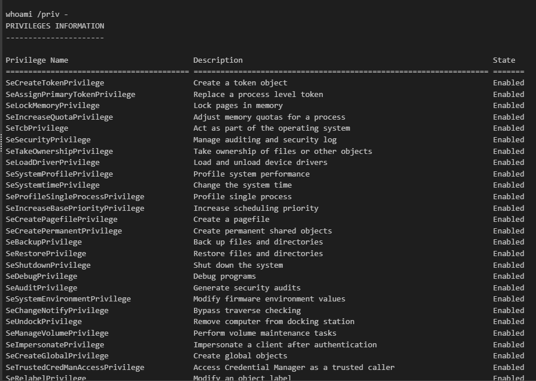The image size is (536, 381).
Task: Click the State column header
Action: [x=504, y=60]
